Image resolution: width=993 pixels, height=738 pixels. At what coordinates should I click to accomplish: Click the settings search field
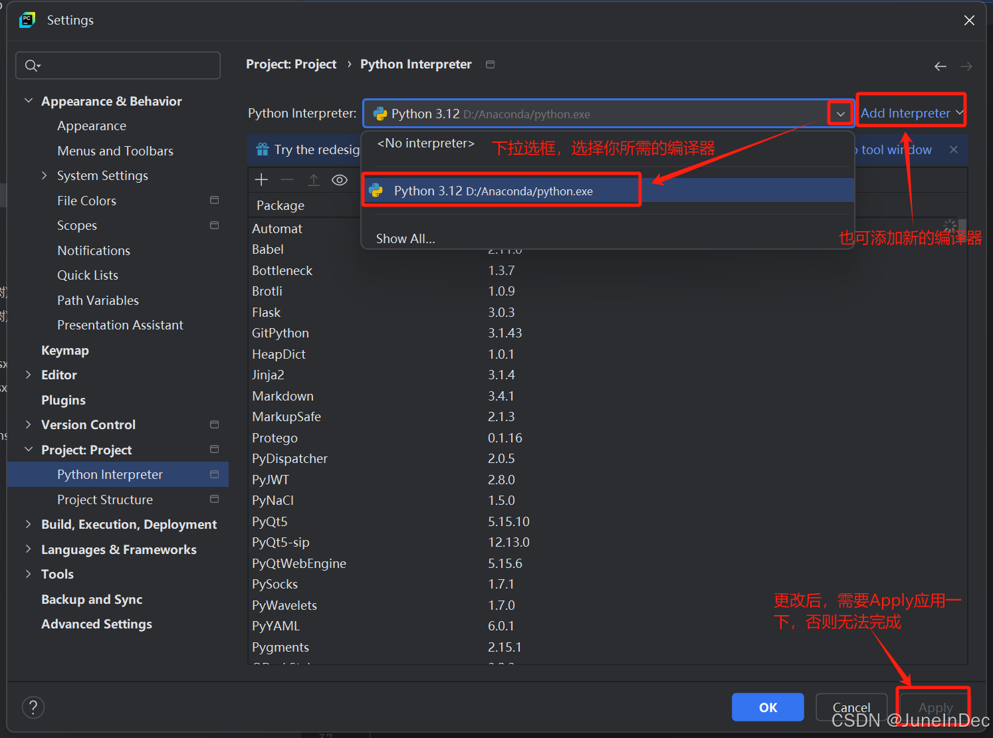coord(118,65)
